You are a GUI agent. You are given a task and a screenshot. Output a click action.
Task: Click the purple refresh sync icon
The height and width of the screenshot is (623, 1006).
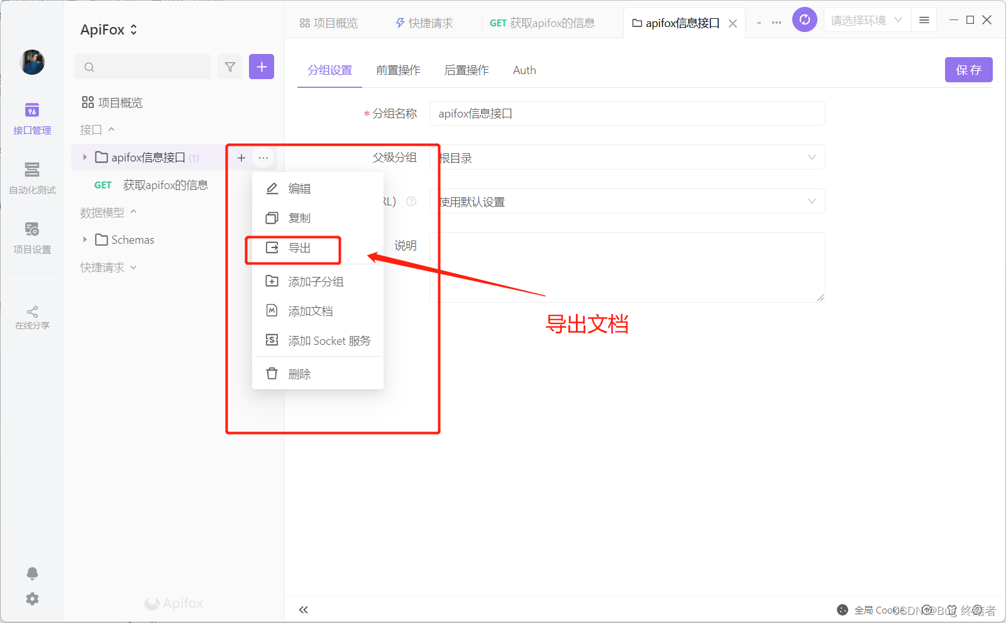click(x=805, y=19)
